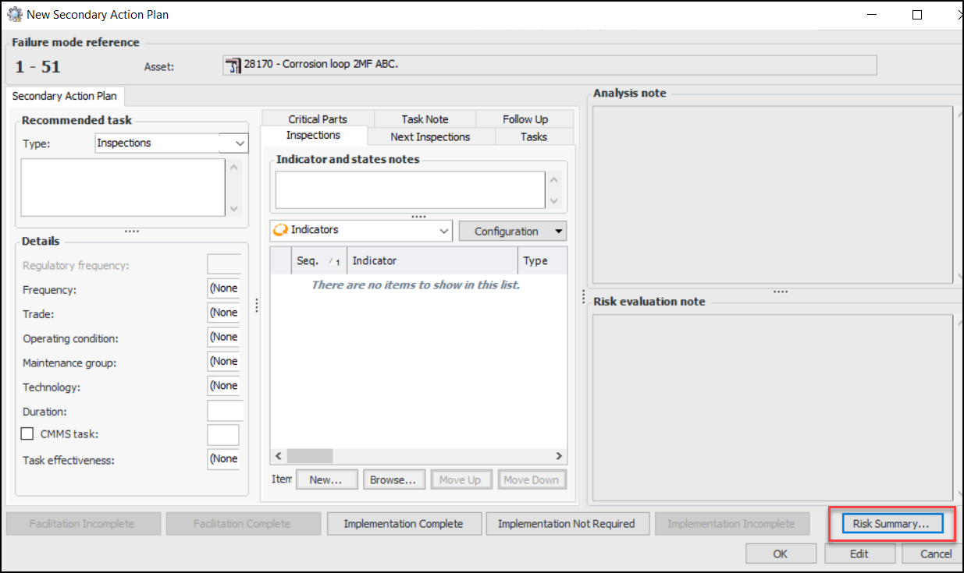The width and height of the screenshot is (964, 573).
Task: Switch to the Tasks tab
Action: coord(534,136)
